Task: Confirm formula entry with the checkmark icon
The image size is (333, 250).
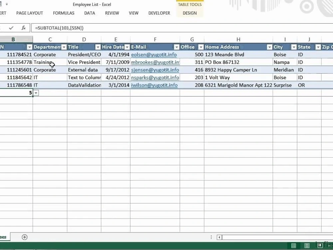Action: point(11,28)
